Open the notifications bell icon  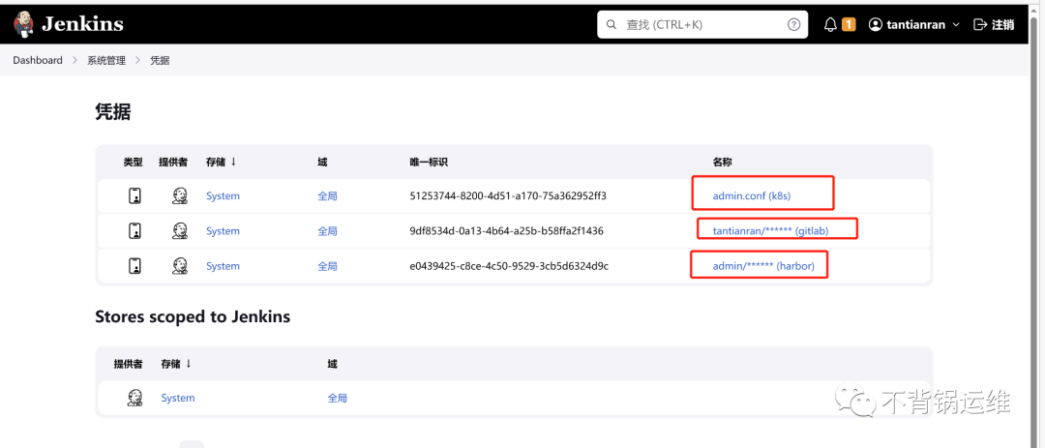830,24
